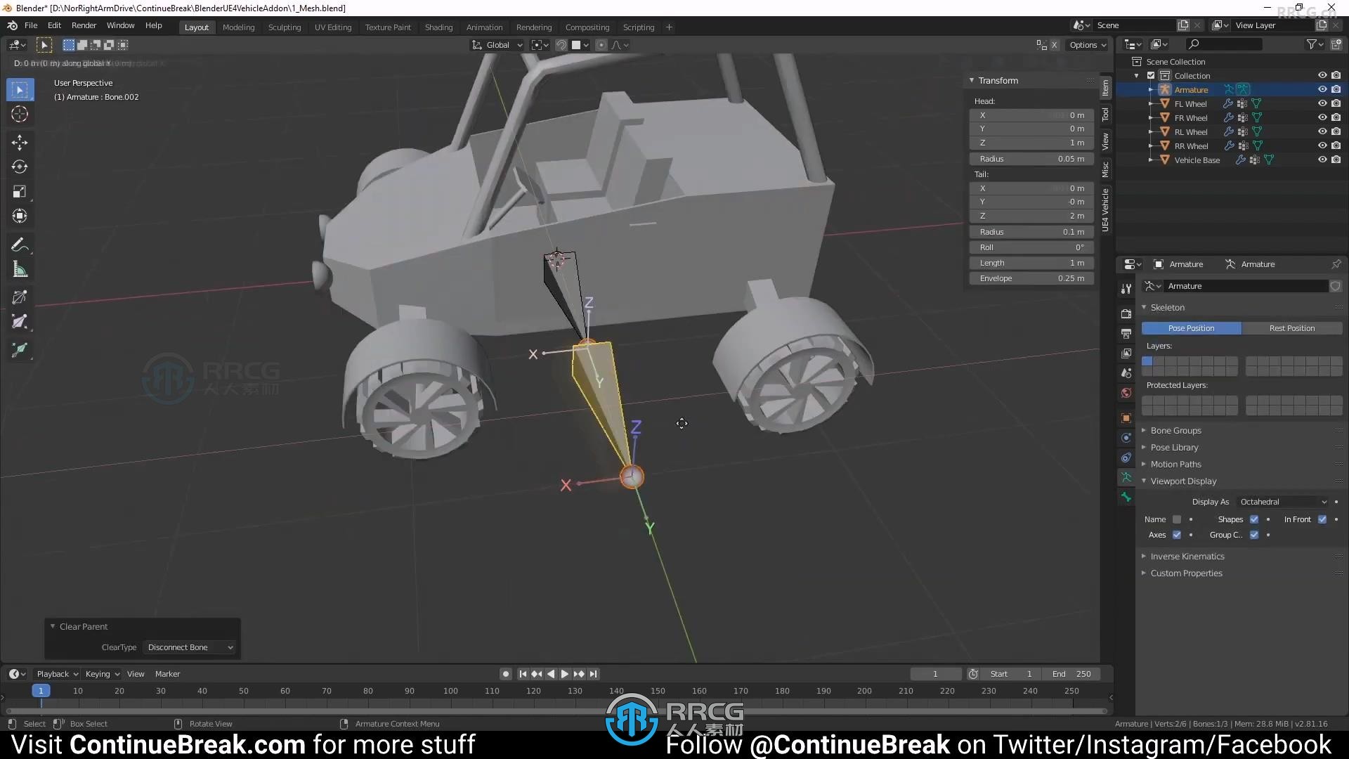Open the Animation menu

pyautogui.click(x=483, y=26)
